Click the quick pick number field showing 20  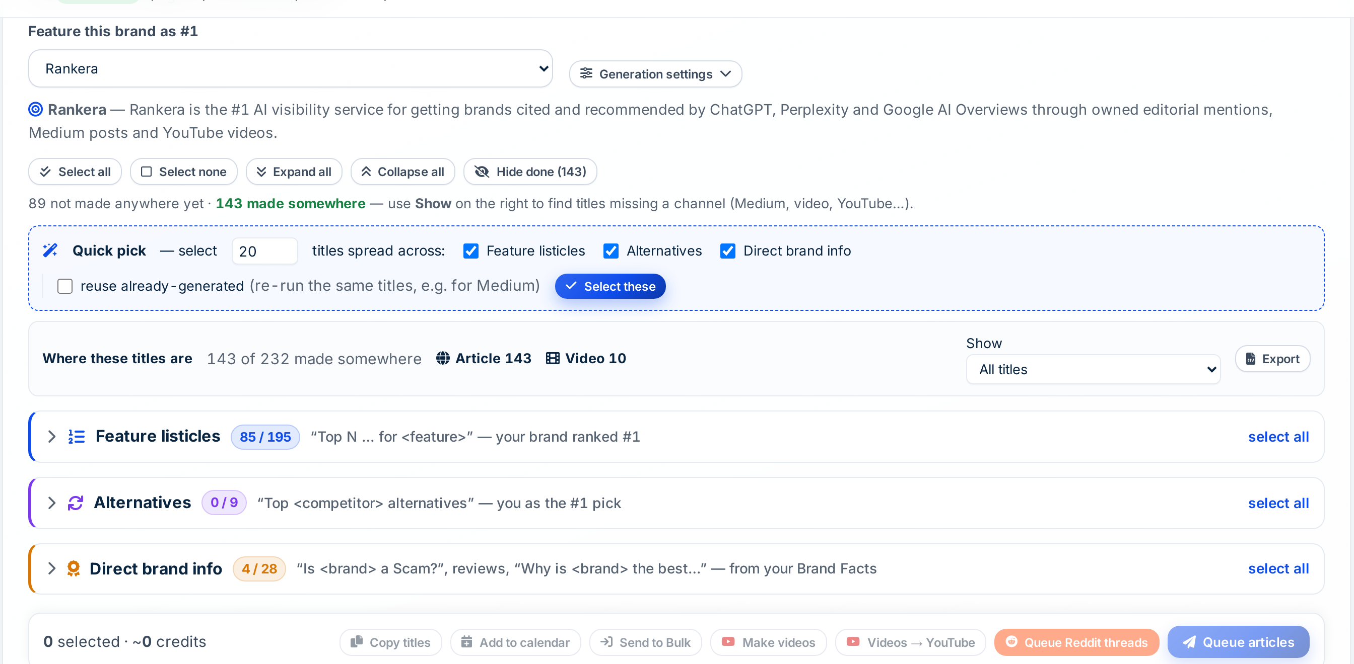[x=265, y=251]
